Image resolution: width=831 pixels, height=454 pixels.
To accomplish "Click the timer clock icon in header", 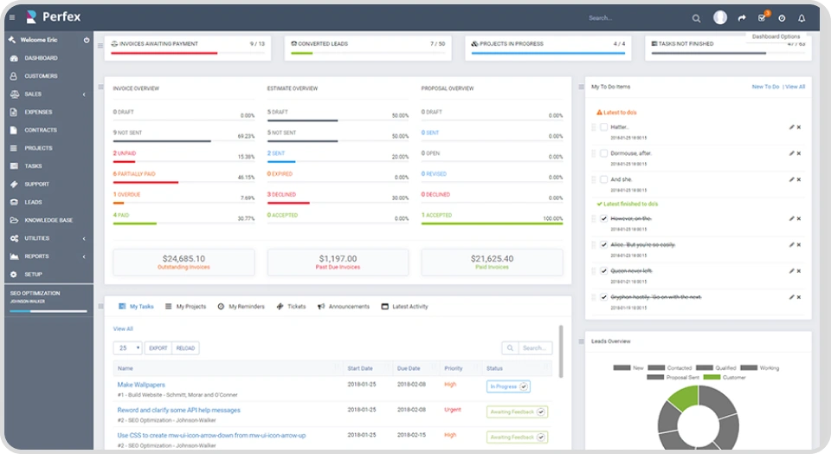I will 782,17.
